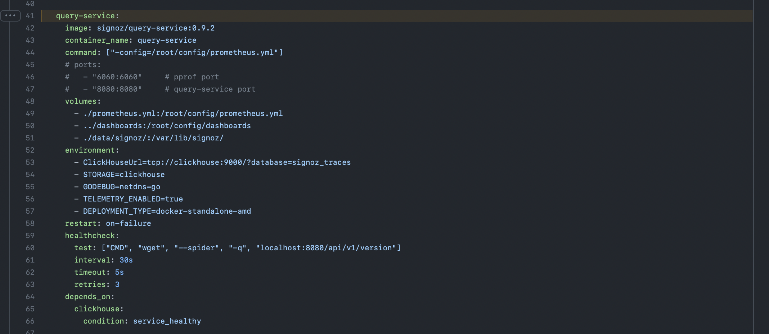769x334 pixels.
Task: Select line number 58 in gutter
Action: [30, 223]
